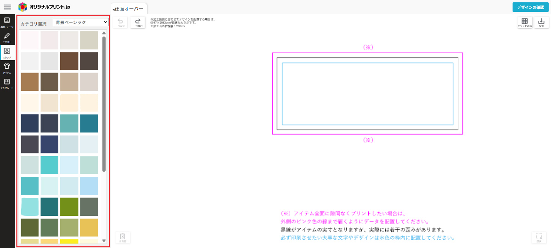This screenshot has width=551, height=248.
Task: Open the template panel (テンプレート)
Action: (7, 83)
